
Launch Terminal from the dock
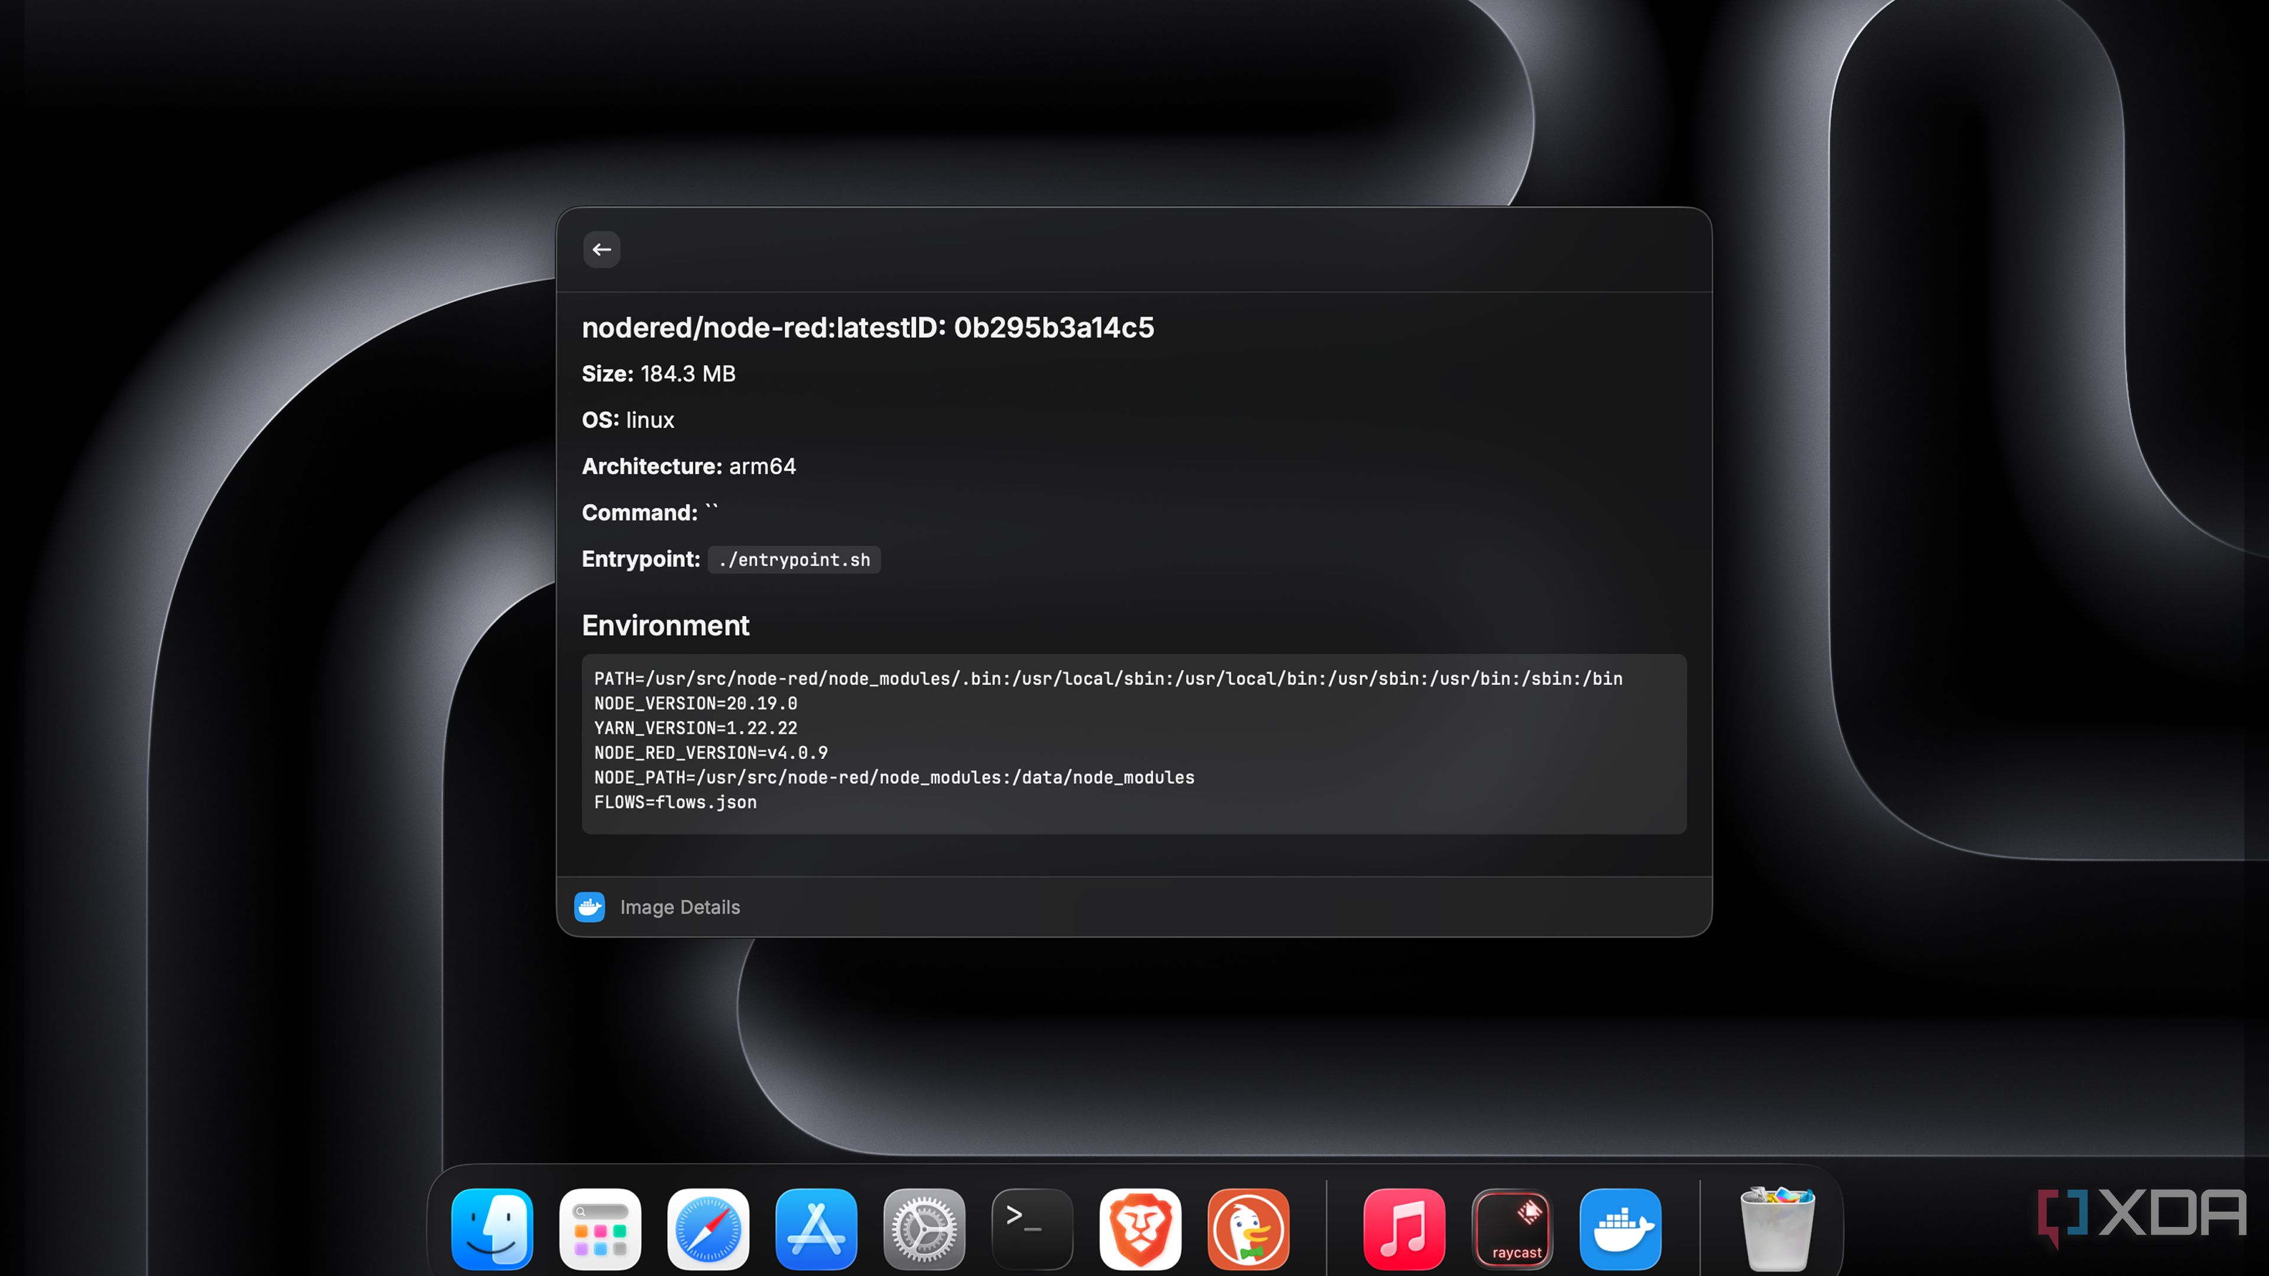1032,1229
